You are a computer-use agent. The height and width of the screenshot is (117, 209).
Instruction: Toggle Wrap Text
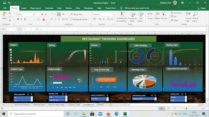tap(76, 14)
